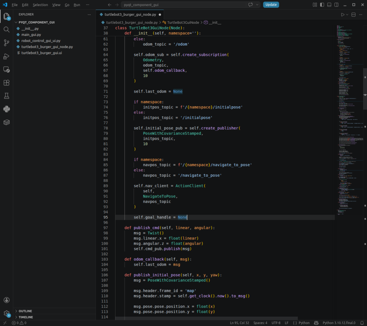The height and width of the screenshot is (326, 367).
Task: Open the File menu
Action: pos(15,5)
